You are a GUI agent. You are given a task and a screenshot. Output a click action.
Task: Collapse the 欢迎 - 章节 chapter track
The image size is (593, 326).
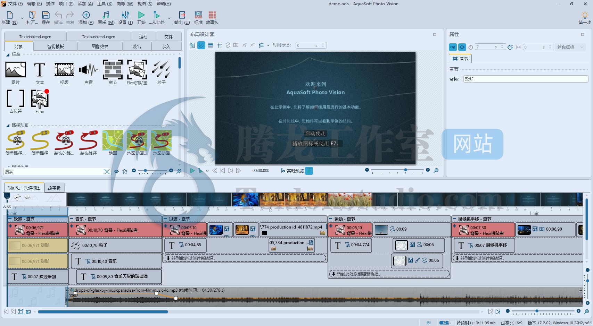coord(10,219)
